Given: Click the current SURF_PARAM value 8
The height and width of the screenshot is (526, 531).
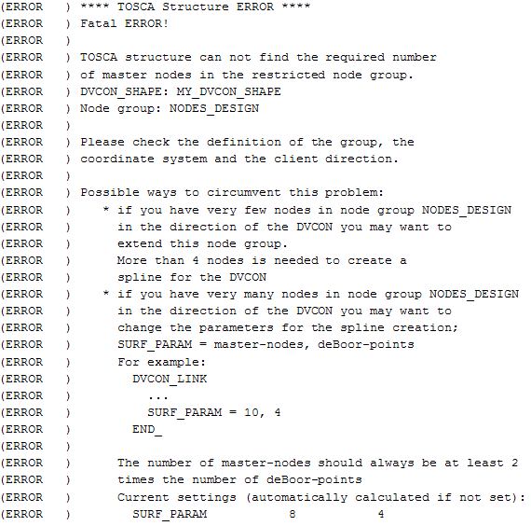Looking at the screenshot, I should pyautogui.click(x=293, y=514).
